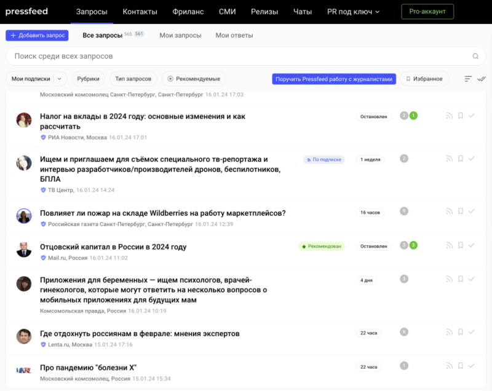Click the 'Pro-аккаунт' button
Viewport: 492px width, 391px height.
(x=427, y=12)
